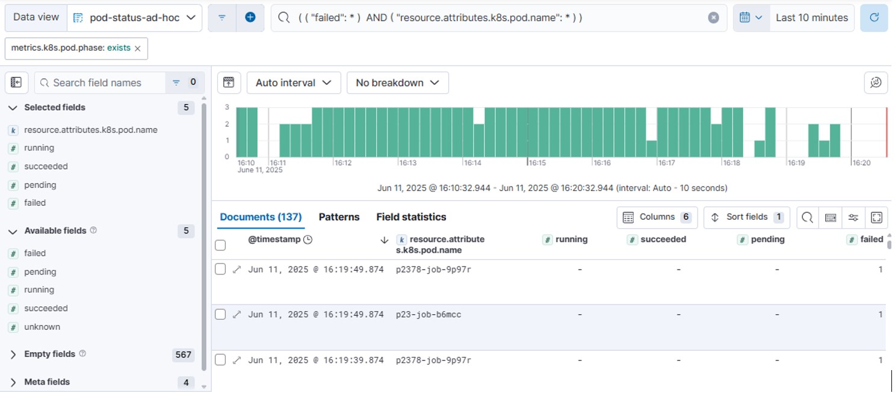The width and height of the screenshot is (895, 393).
Task: Open display options sliders icon
Action: (853, 217)
